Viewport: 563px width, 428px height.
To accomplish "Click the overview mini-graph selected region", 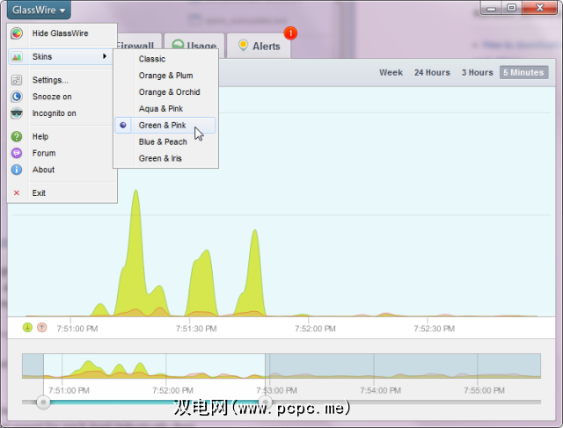I will pyautogui.click(x=155, y=366).
